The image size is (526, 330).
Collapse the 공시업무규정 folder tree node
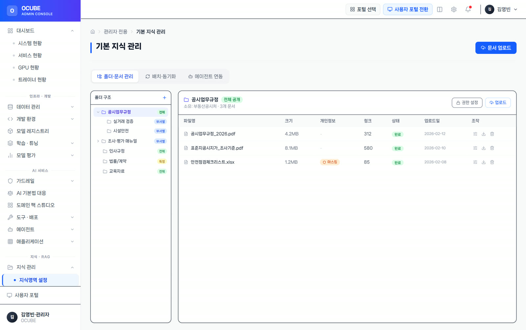click(x=98, y=112)
